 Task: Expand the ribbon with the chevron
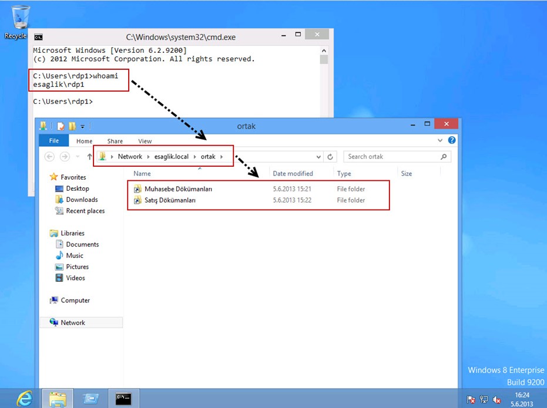click(x=440, y=140)
